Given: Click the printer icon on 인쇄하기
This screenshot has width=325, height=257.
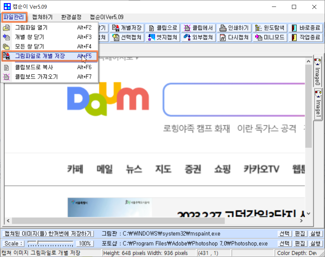Looking at the screenshot, I should point(223,28).
